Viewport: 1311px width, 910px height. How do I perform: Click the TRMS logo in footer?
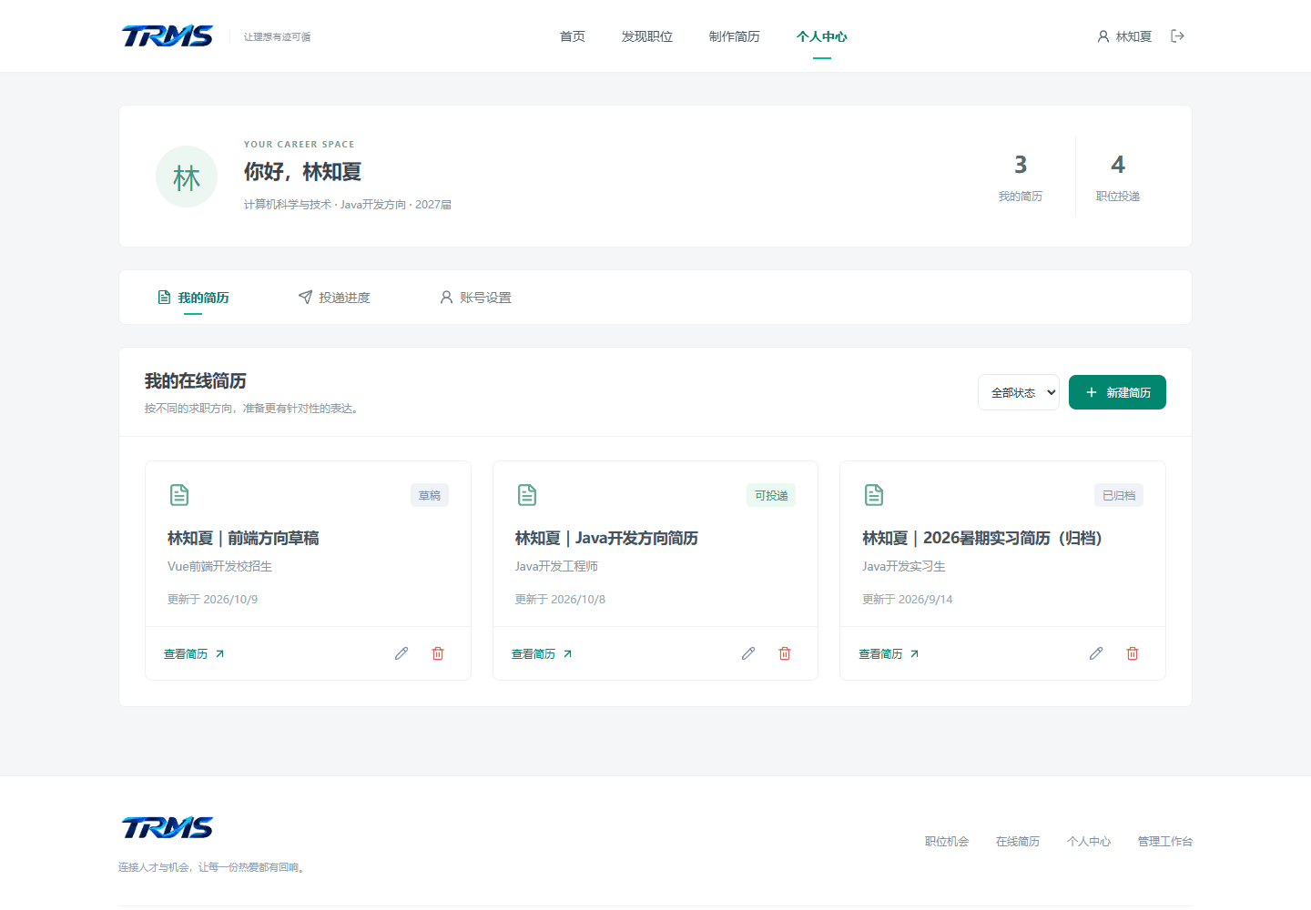[x=168, y=827]
